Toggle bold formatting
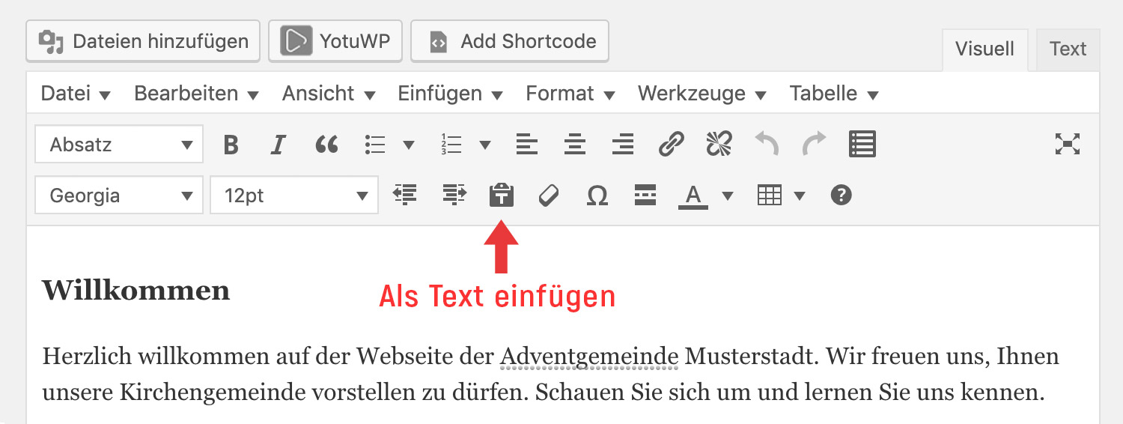 (231, 144)
